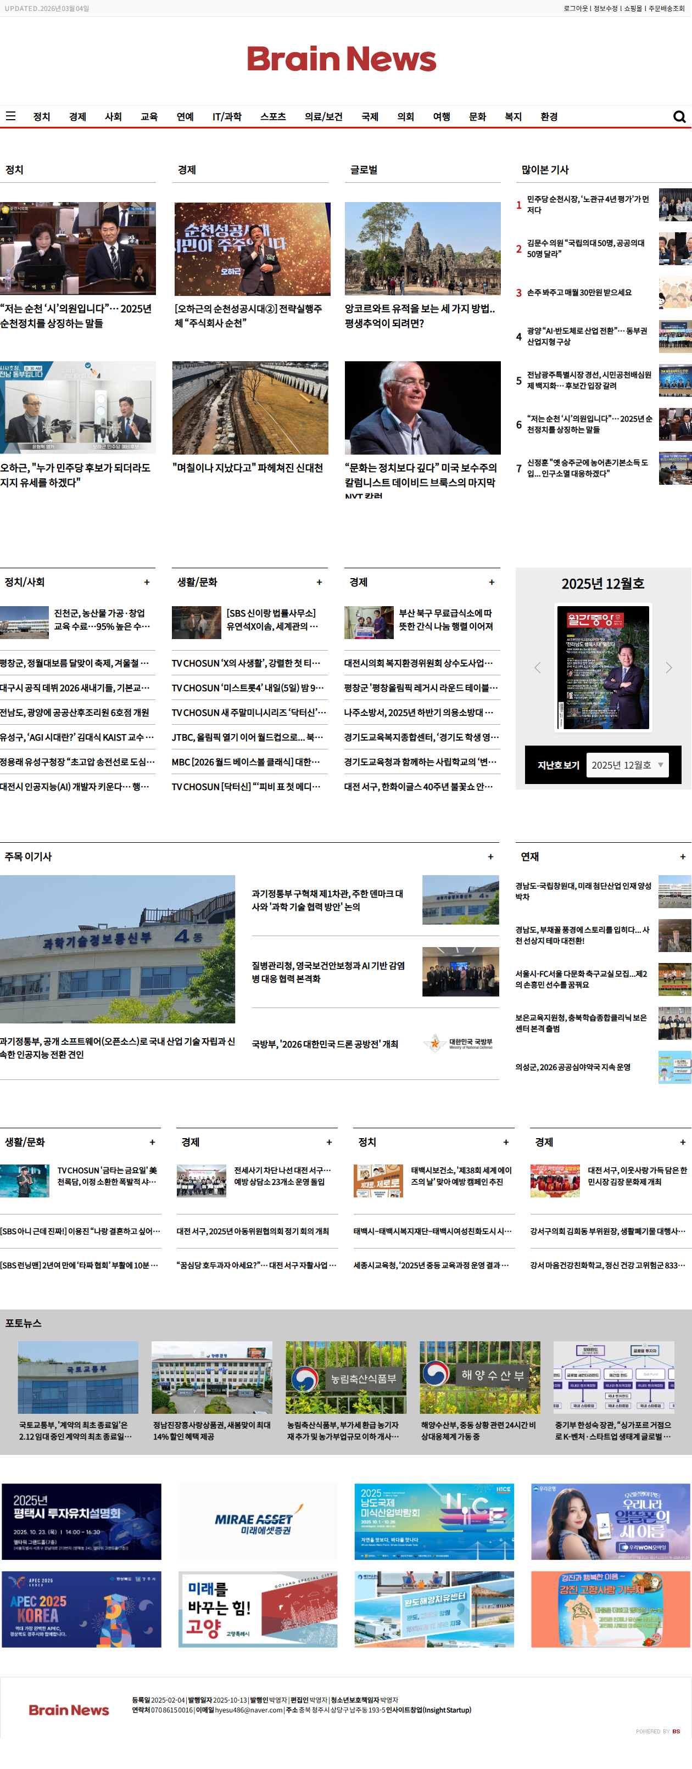Expand the 정치/사회 section with its plus
The image size is (692, 1769).
147,583
